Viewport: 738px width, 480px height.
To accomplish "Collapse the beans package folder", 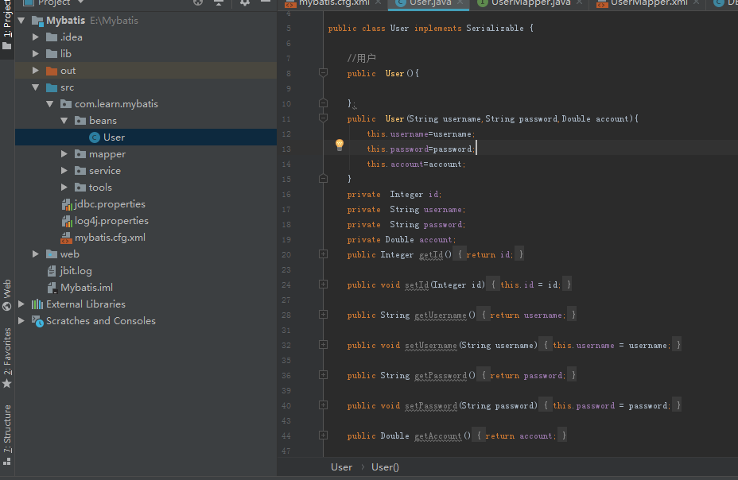I will pyautogui.click(x=64, y=121).
